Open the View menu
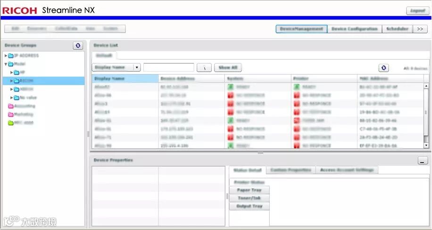Screen dimensions: 432x230 tap(91, 29)
